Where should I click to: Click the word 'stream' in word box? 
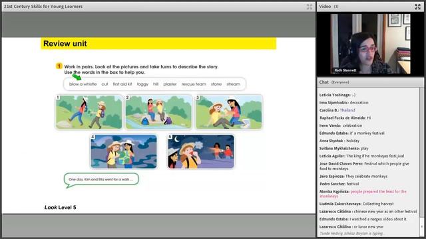(x=234, y=84)
